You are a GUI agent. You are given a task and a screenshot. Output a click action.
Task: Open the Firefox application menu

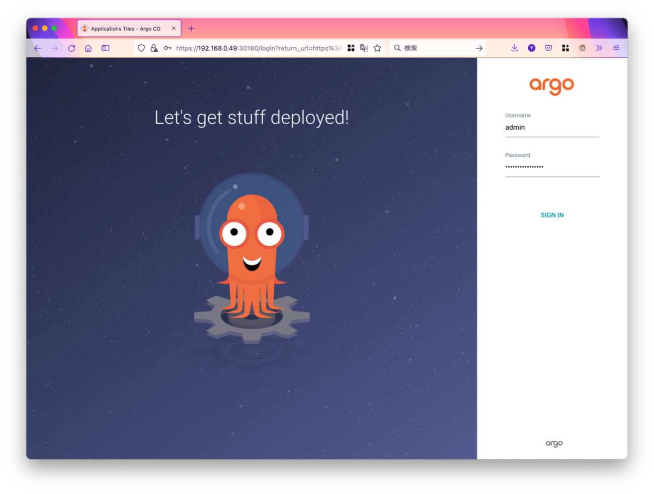[616, 48]
